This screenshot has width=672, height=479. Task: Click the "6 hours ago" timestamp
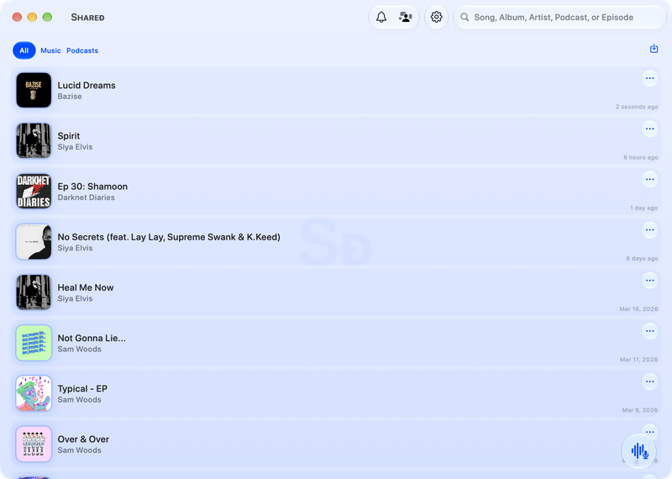pyautogui.click(x=640, y=157)
